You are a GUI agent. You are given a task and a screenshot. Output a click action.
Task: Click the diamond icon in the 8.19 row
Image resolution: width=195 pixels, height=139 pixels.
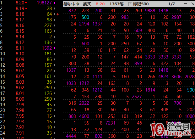click(54, 8)
